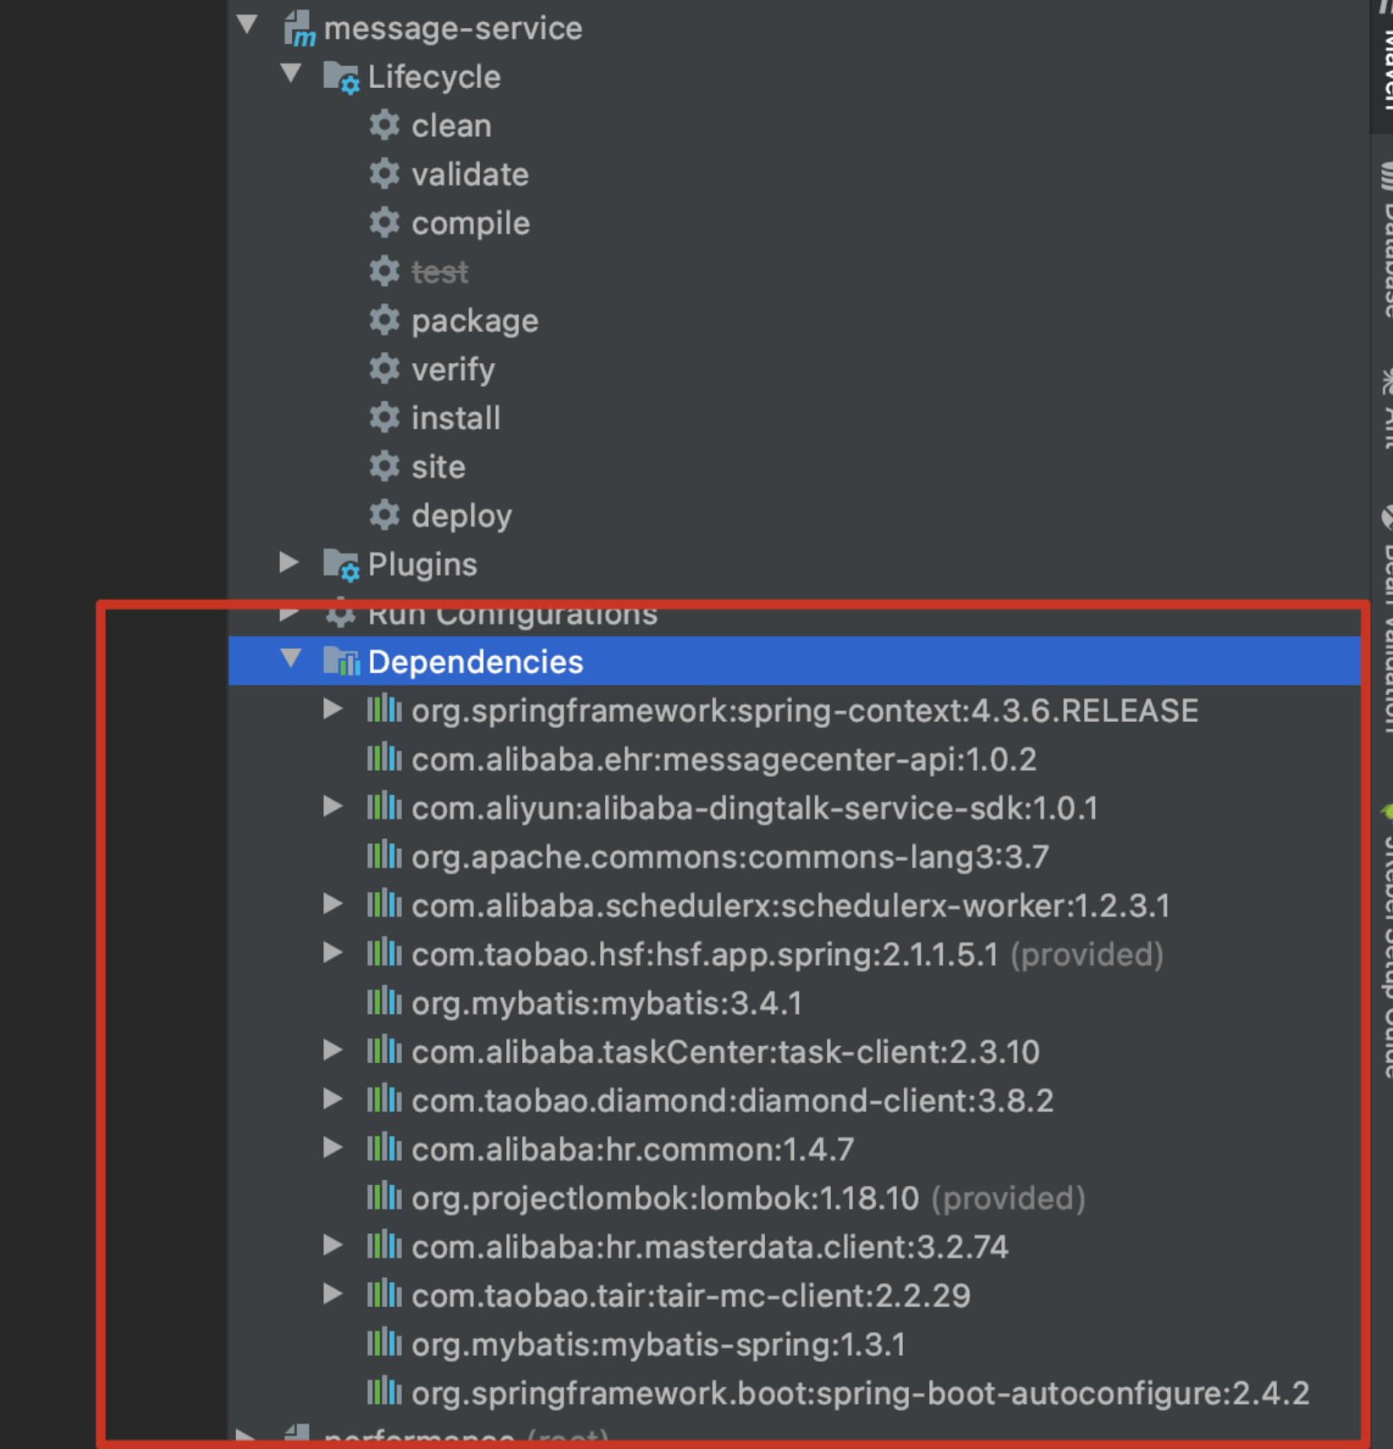The height and width of the screenshot is (1449, 1393).
Task: Click the library icon of spring-context:4.3.6.RELEASE
Action: (384, 709)
